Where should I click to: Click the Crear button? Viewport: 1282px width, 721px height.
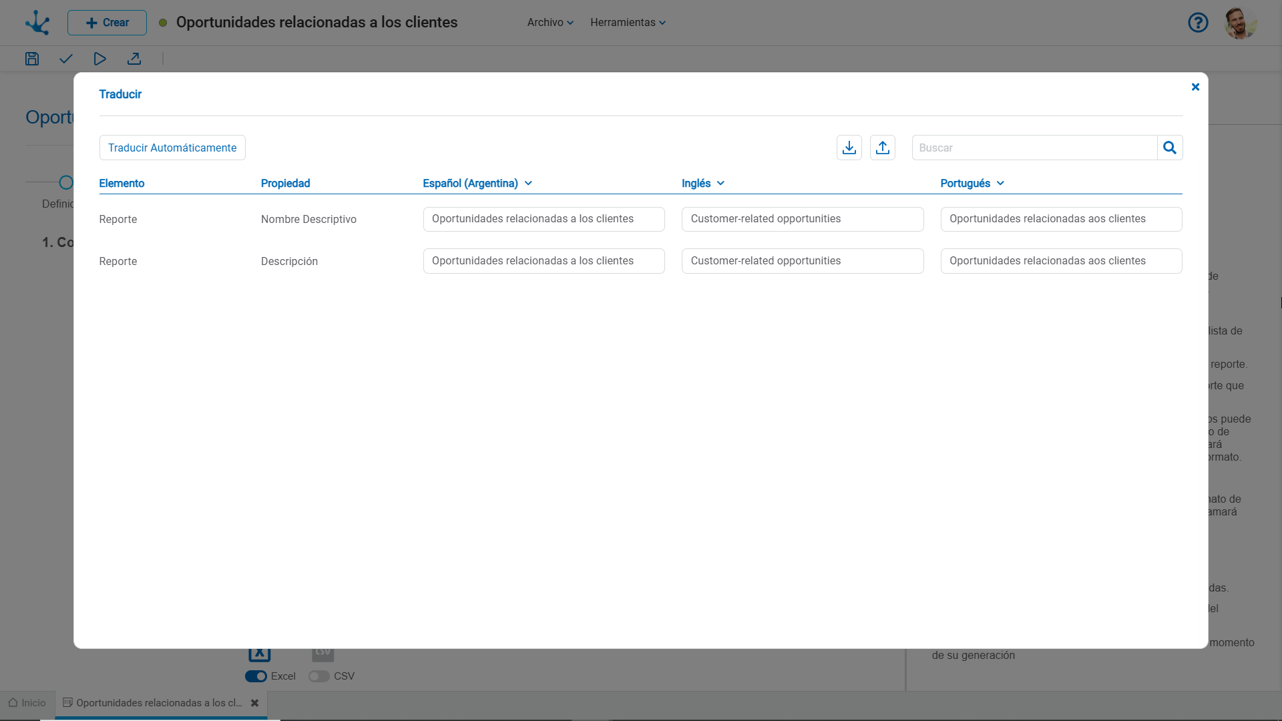click(x=107, y=23)
